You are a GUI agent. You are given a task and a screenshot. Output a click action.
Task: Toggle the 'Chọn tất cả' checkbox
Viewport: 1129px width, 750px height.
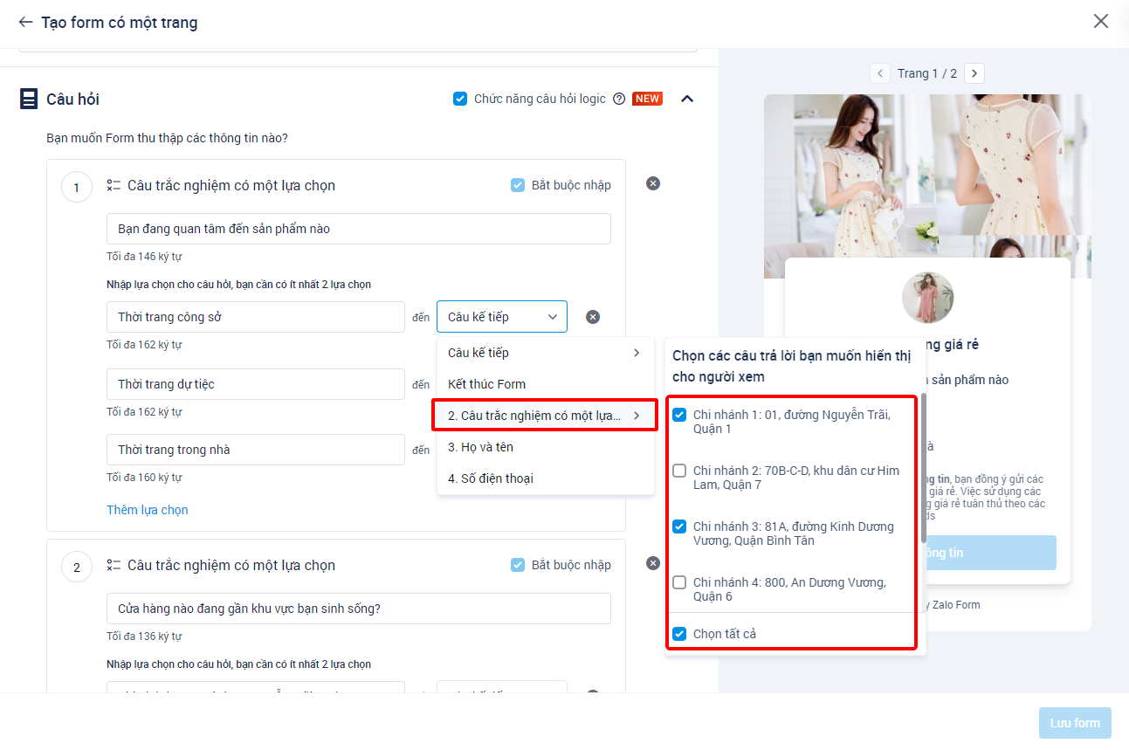coord(678,633)
